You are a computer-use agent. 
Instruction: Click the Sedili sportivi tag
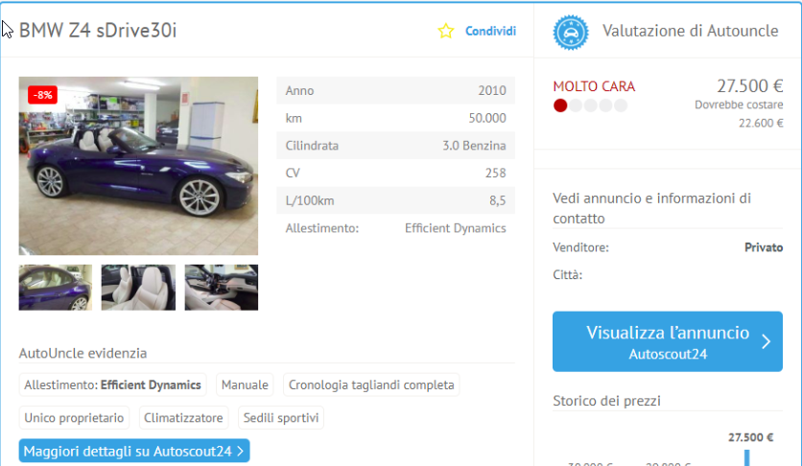tap(281, 418)
